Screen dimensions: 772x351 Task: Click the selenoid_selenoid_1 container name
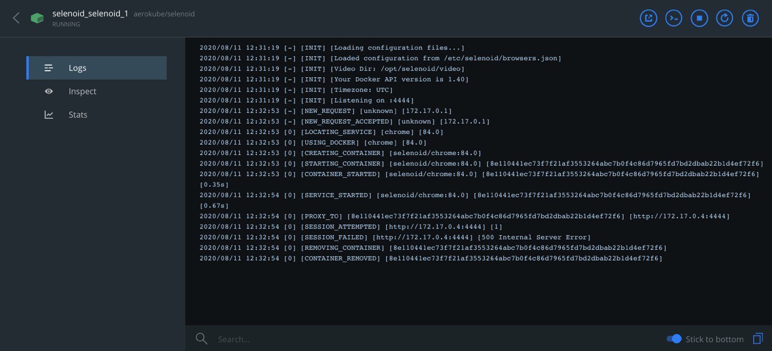[90, 13]
